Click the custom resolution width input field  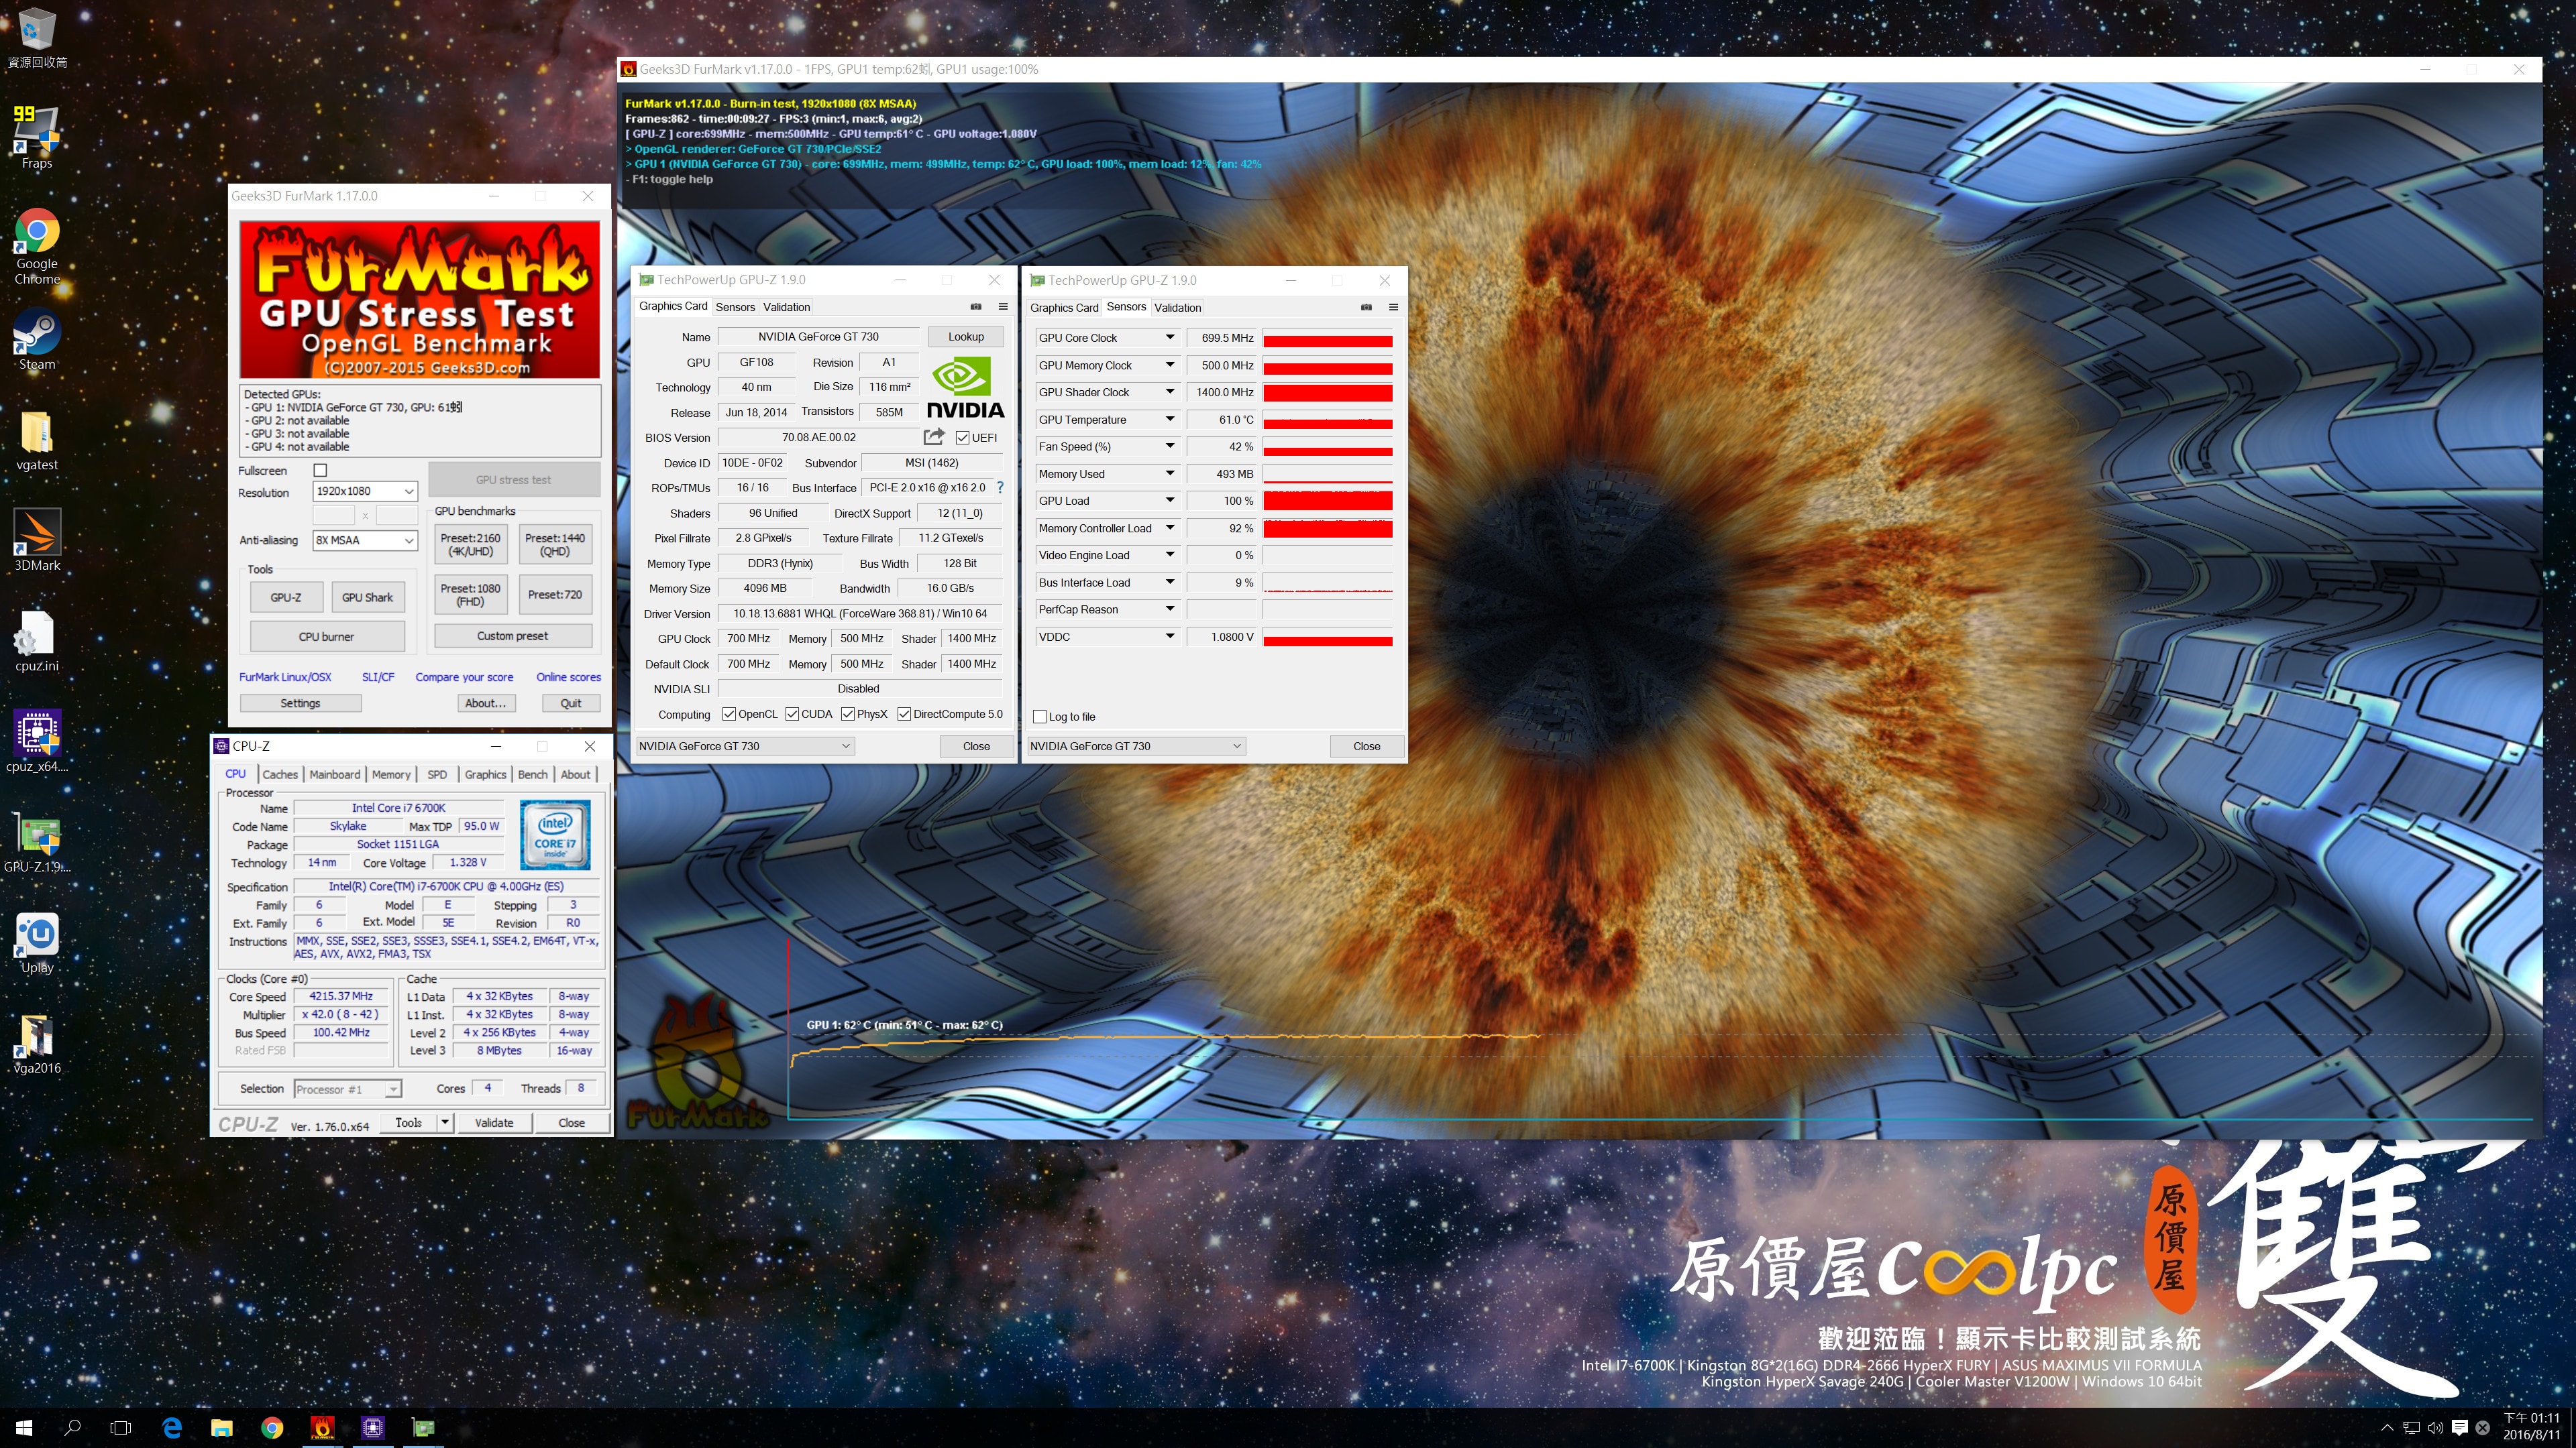coord(334,516)
